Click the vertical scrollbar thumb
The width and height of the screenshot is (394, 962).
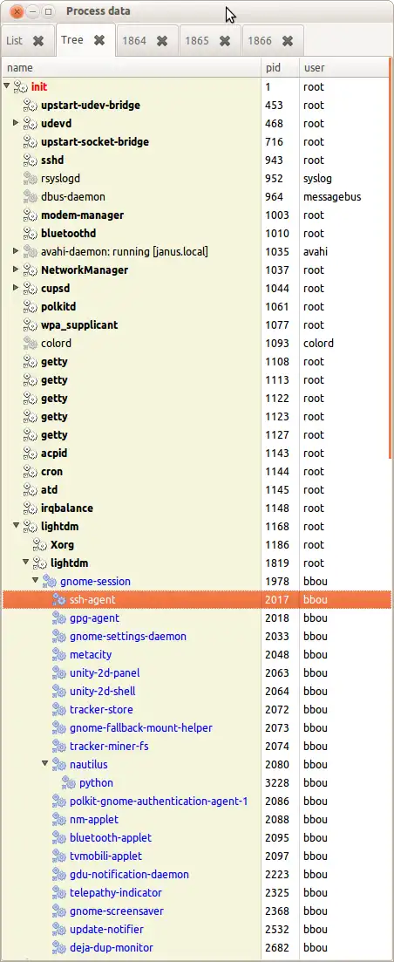tap(391, 257)
